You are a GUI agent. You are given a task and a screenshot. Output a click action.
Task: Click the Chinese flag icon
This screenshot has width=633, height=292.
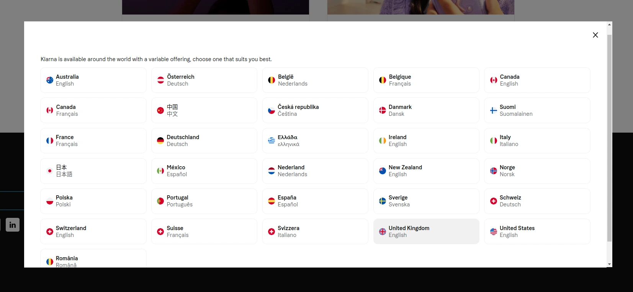click(160, 110)
